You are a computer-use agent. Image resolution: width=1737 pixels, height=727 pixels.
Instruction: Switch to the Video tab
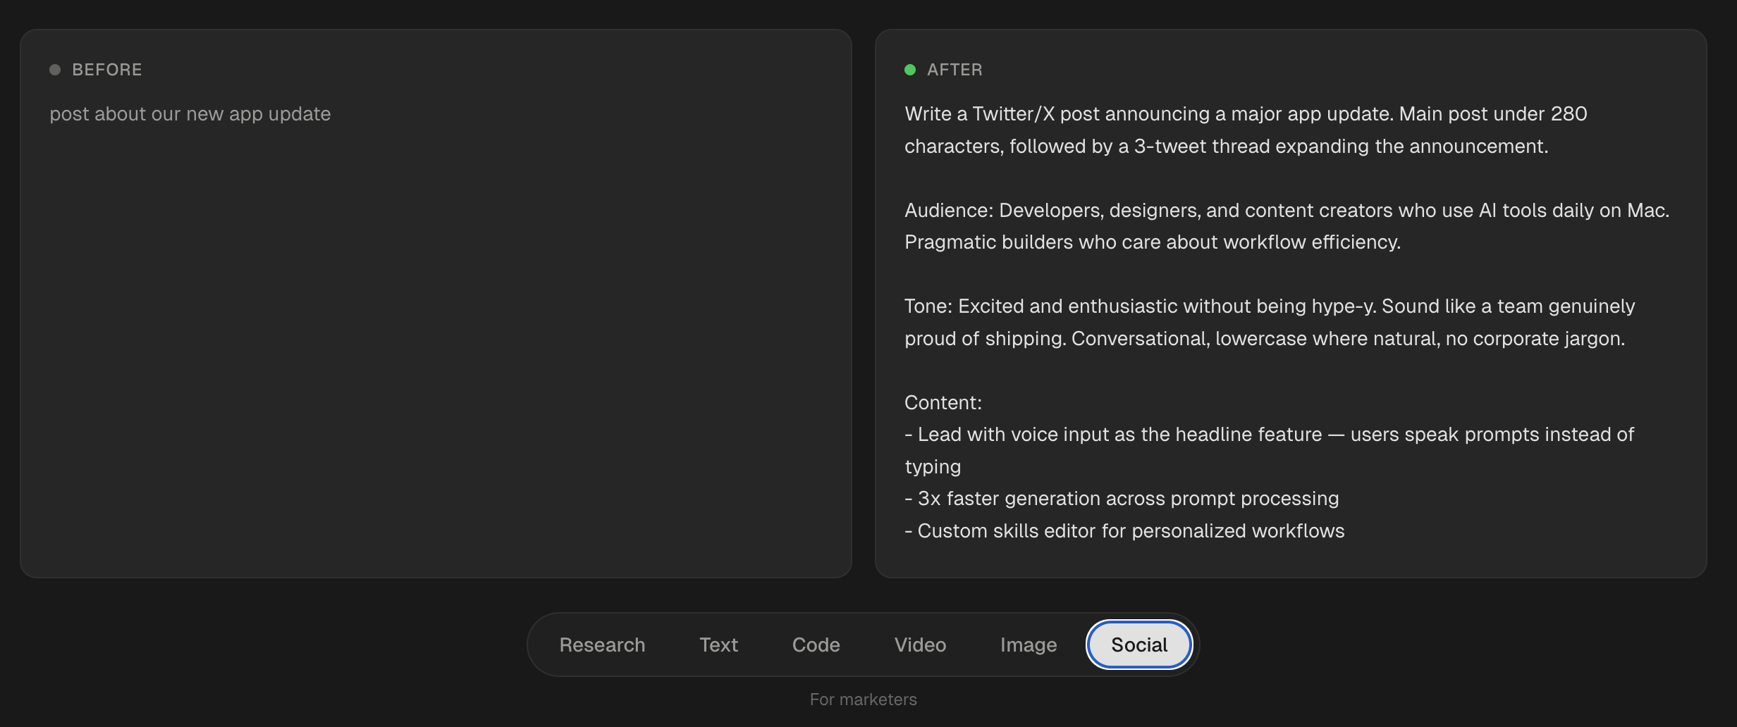tap(920, 645)
